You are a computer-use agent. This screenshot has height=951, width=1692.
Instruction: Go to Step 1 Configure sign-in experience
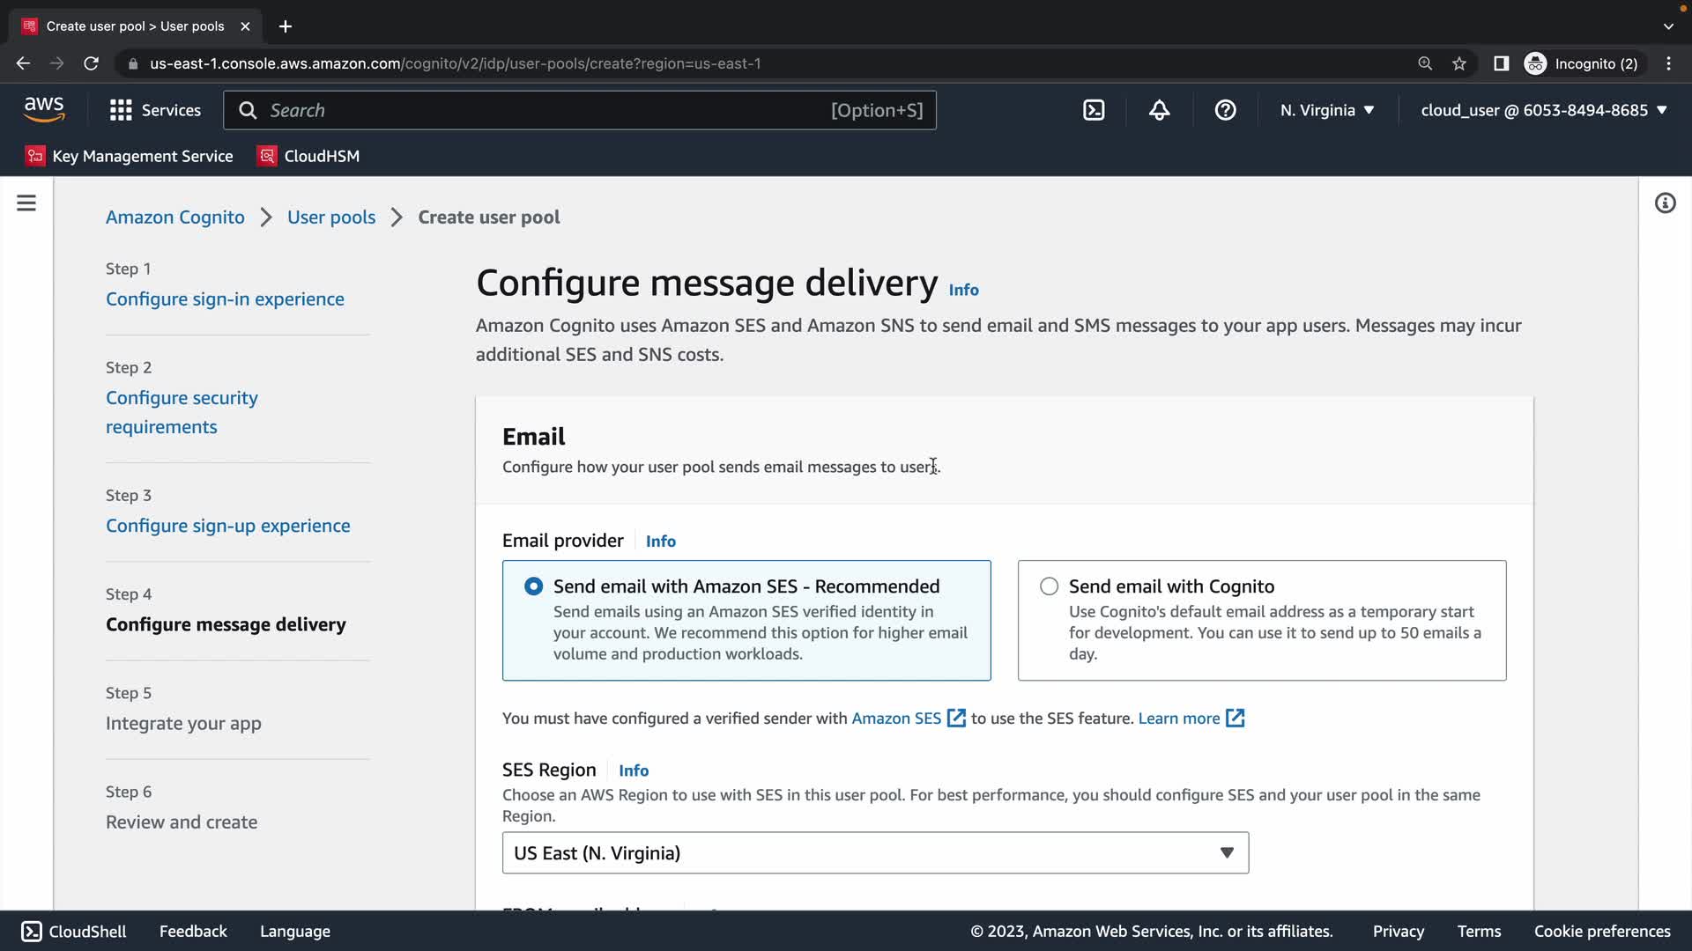point(225,299)
